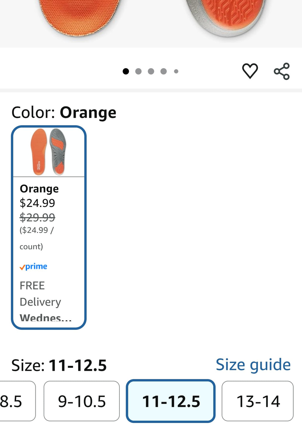Image resolution: width=302 pixels, height=428 pixels.
Task: Tap the Color: Orange label
Action: [x=64, y=113]
